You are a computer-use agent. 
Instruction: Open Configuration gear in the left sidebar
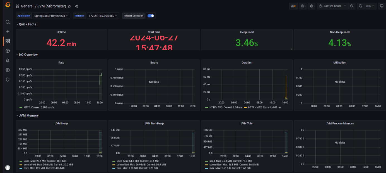tap(8, 70)
